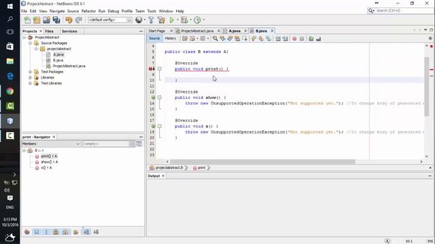Toggle Show Inner Classes in Navigator
This screenshot has width=435, height=244.
click(65, 232)
